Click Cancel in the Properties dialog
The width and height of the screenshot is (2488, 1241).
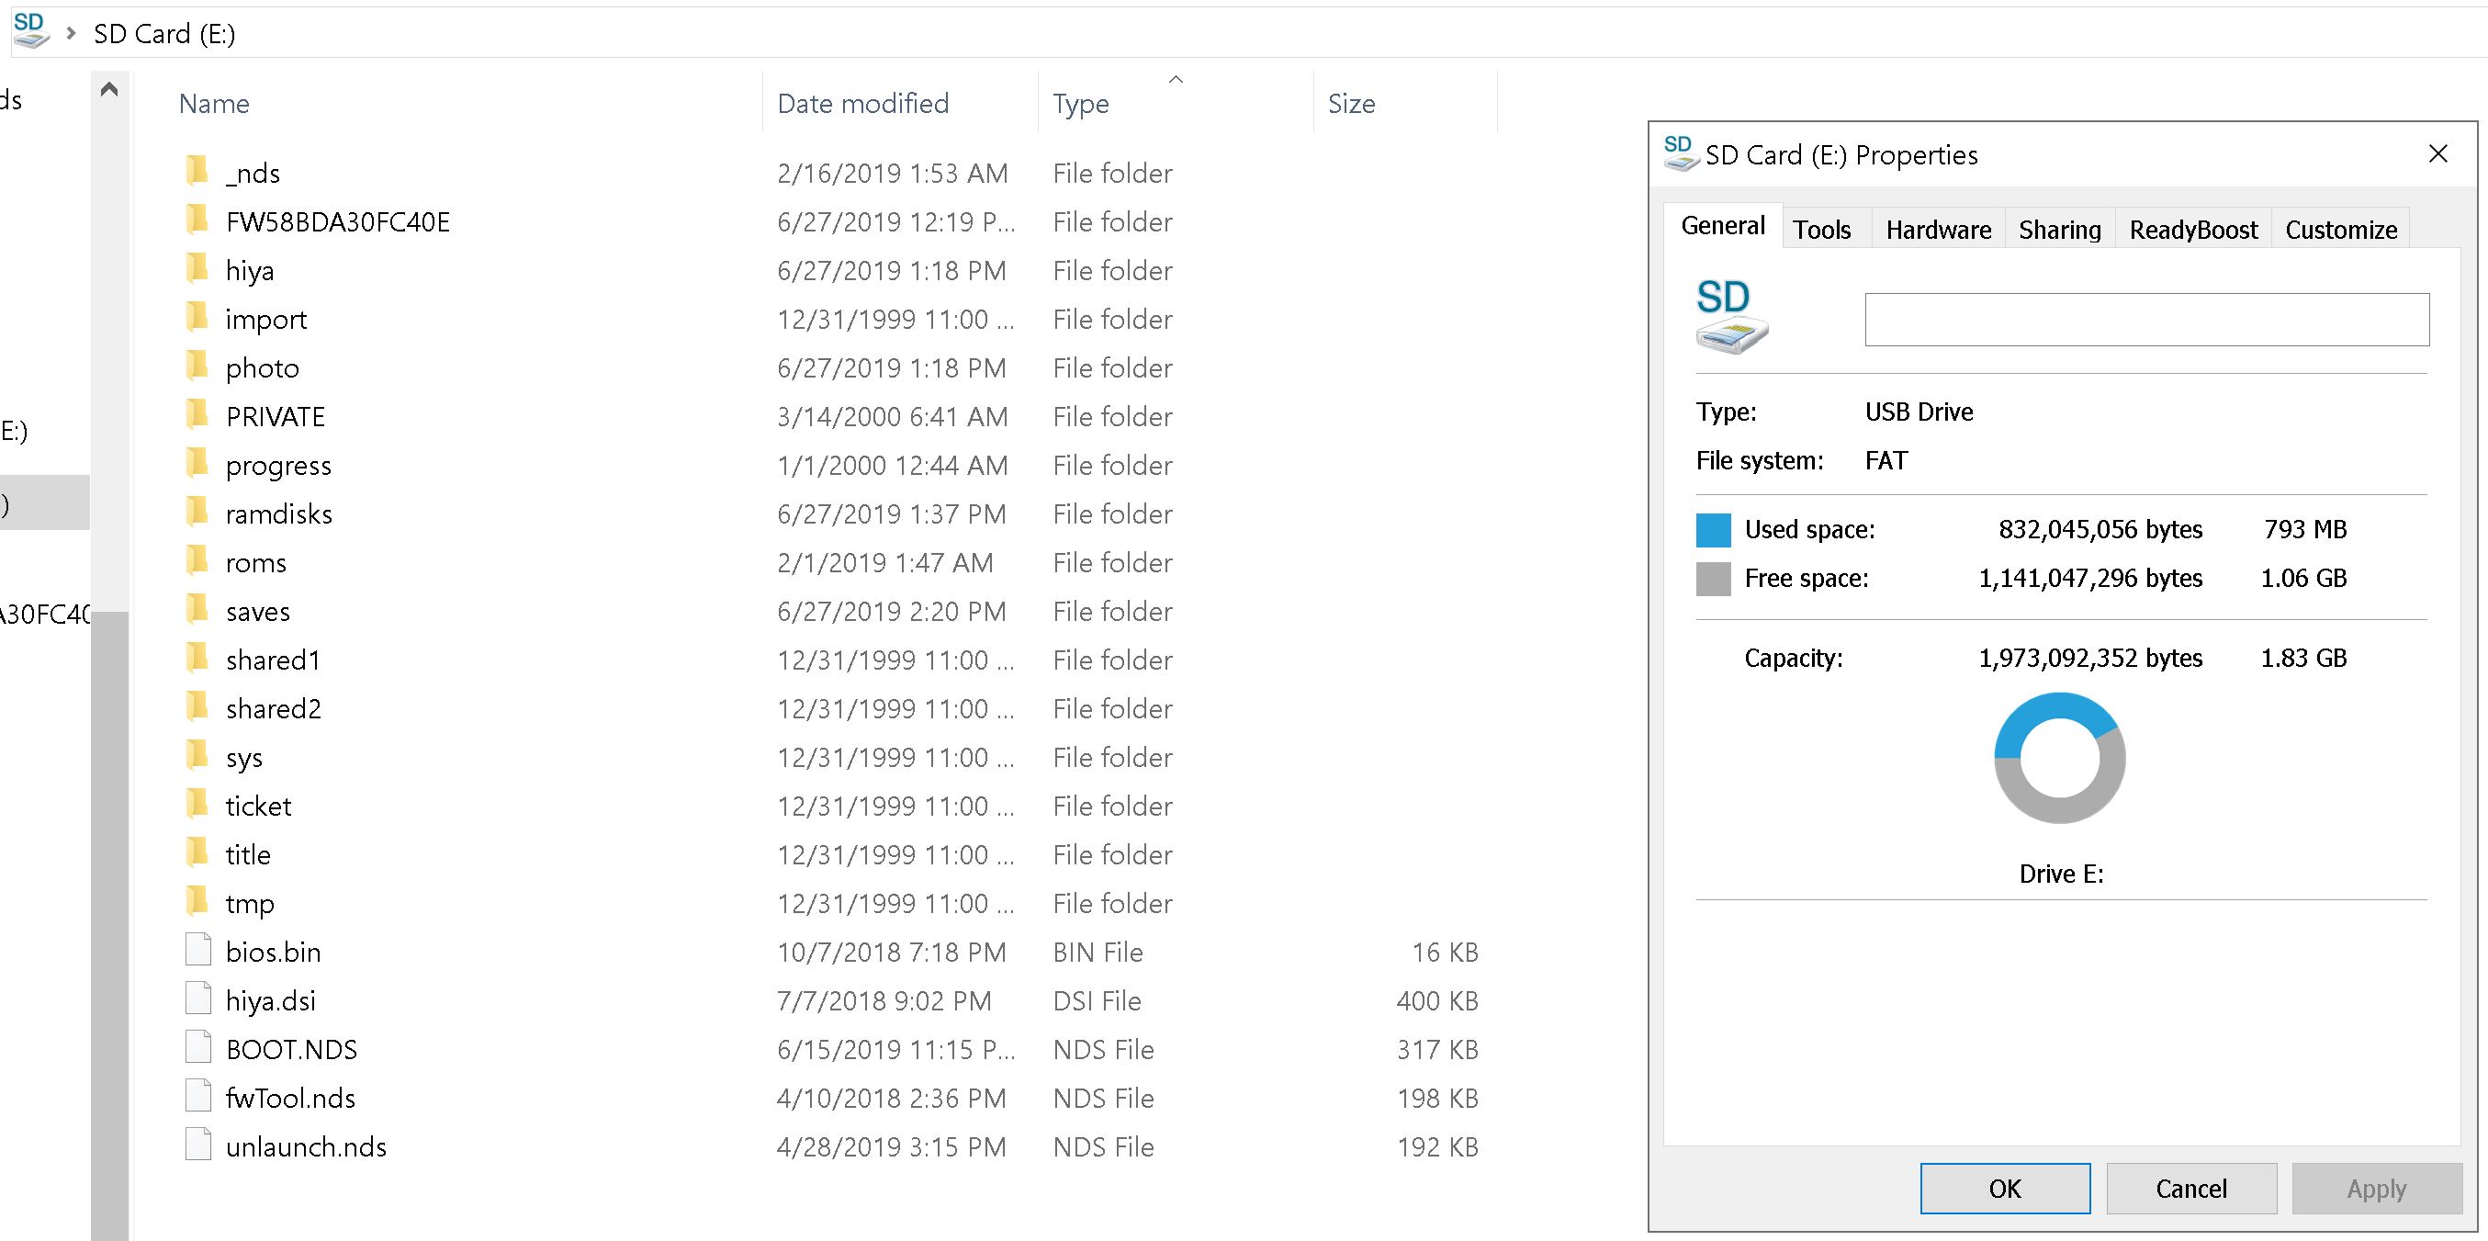[2191, 1188]
